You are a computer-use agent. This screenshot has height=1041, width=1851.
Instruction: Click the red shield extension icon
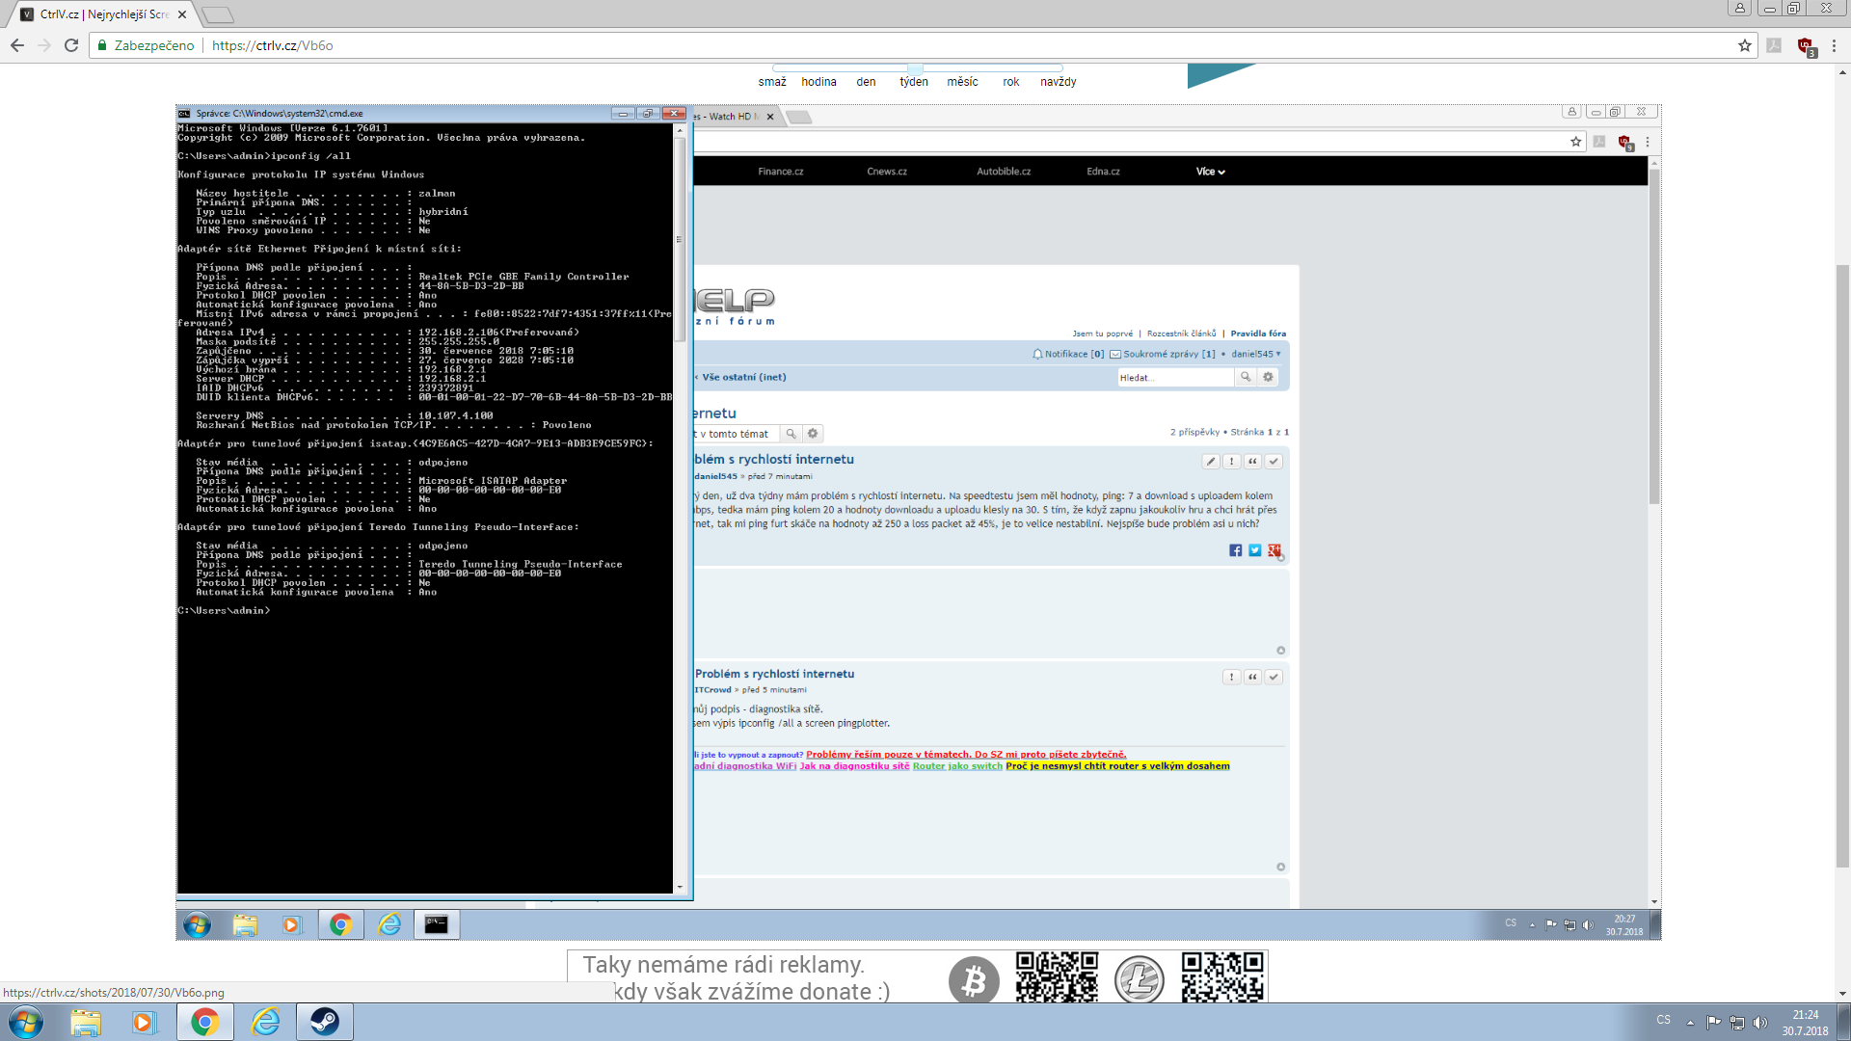point(1805,45)
